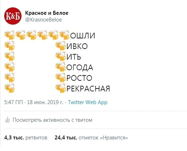Click the beer emoji before РОСТО
The image size is (187, 151).
click(60, 78)
